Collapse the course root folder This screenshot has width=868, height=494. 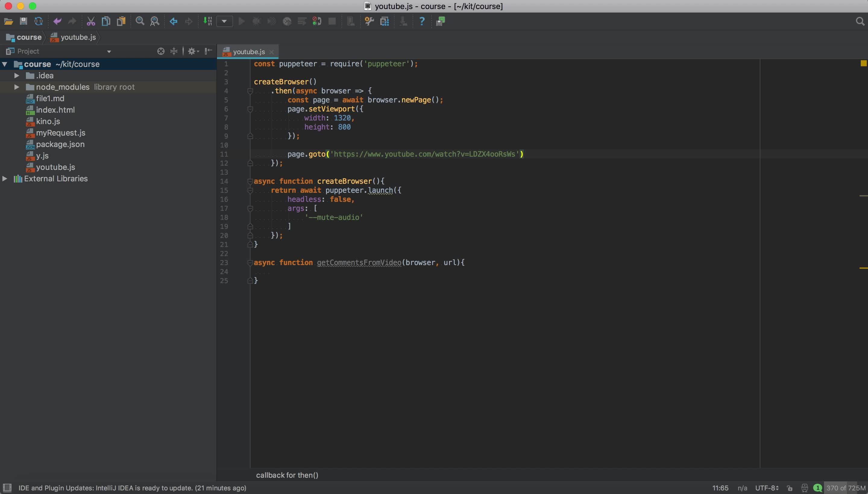(5, 64)
